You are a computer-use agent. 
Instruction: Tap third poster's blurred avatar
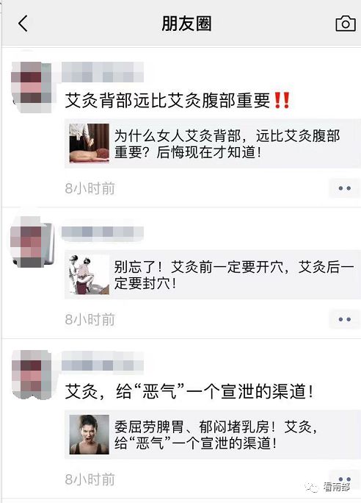click(32, 375)
